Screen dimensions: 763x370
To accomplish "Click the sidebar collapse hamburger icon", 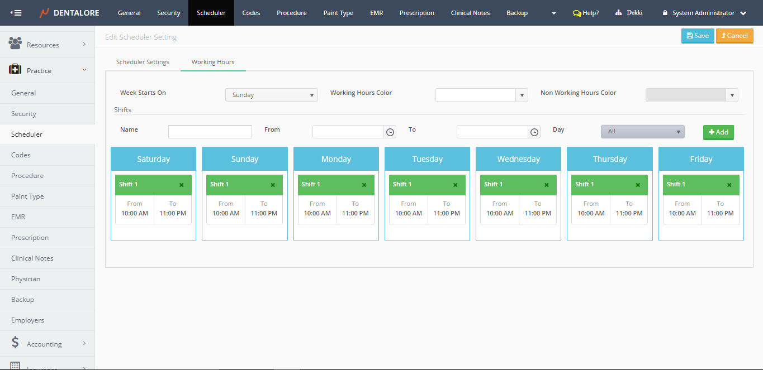I will [x=16, y=12].
